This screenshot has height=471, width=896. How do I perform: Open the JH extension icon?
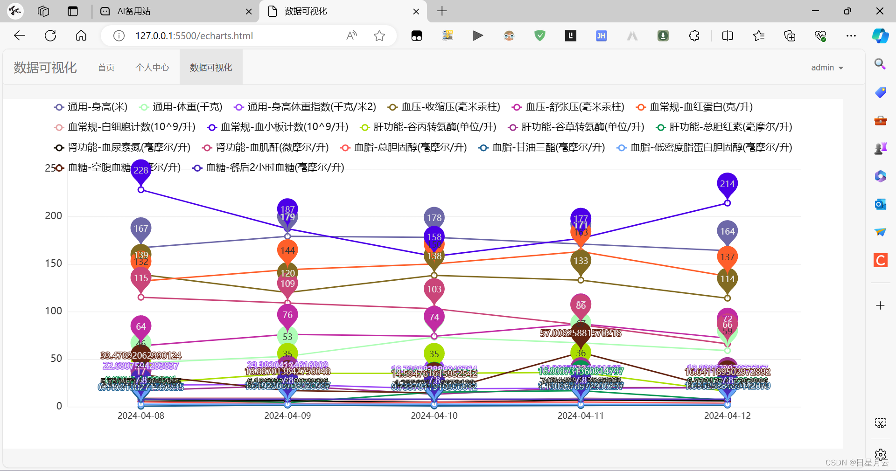pos(602,36)
